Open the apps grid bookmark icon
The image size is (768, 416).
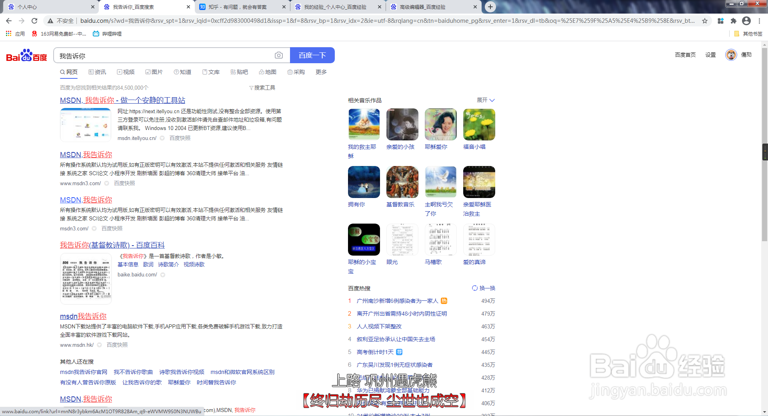[8, 34]
